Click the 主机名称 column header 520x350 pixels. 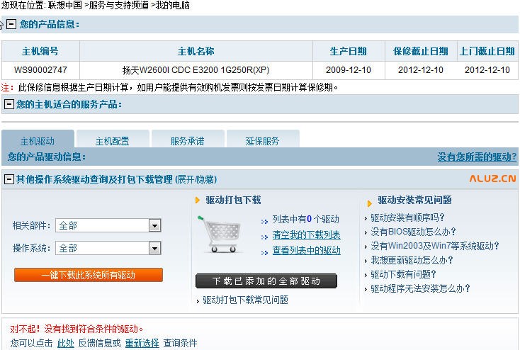[x=196, y=51]
